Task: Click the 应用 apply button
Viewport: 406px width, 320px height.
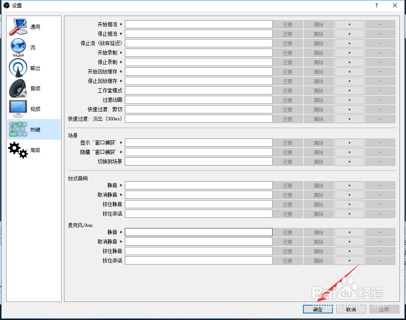Action: point(384,309)
